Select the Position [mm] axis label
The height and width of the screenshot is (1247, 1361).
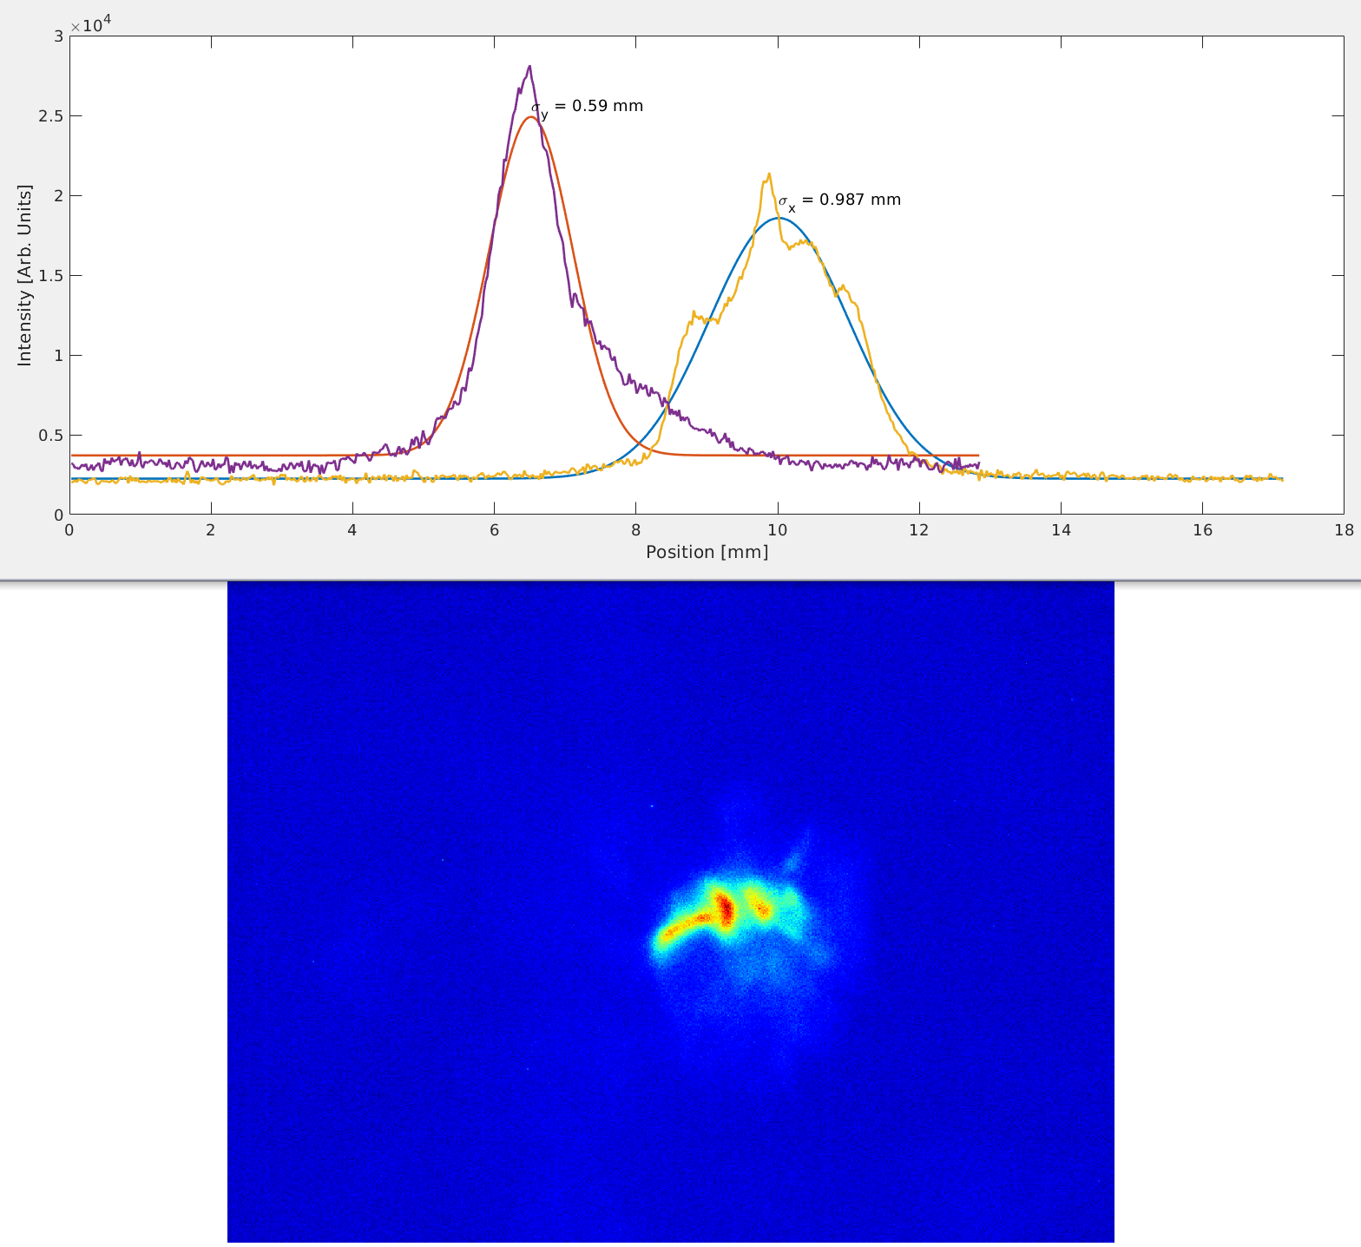pos(707,552)
